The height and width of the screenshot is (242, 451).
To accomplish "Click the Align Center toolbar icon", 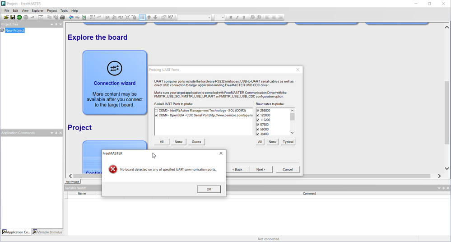I will tap(274, 17).
